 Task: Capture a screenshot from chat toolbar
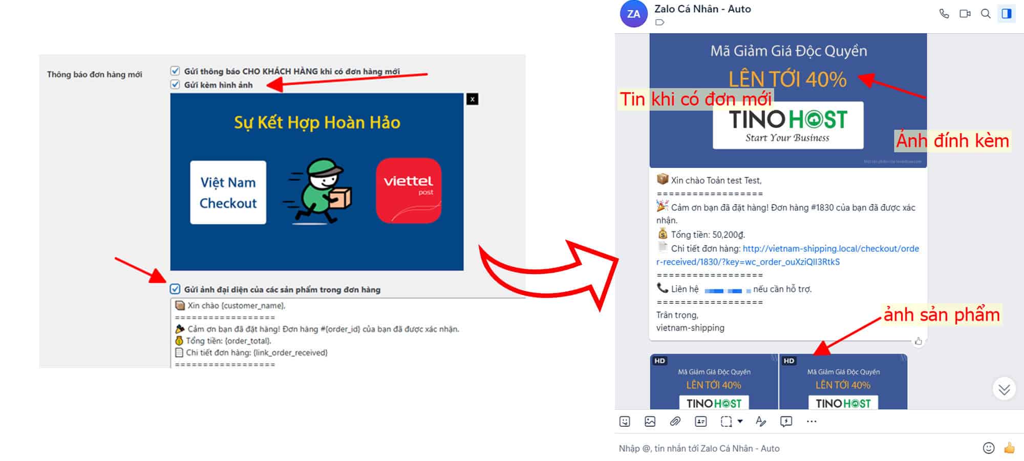[726, 422]
